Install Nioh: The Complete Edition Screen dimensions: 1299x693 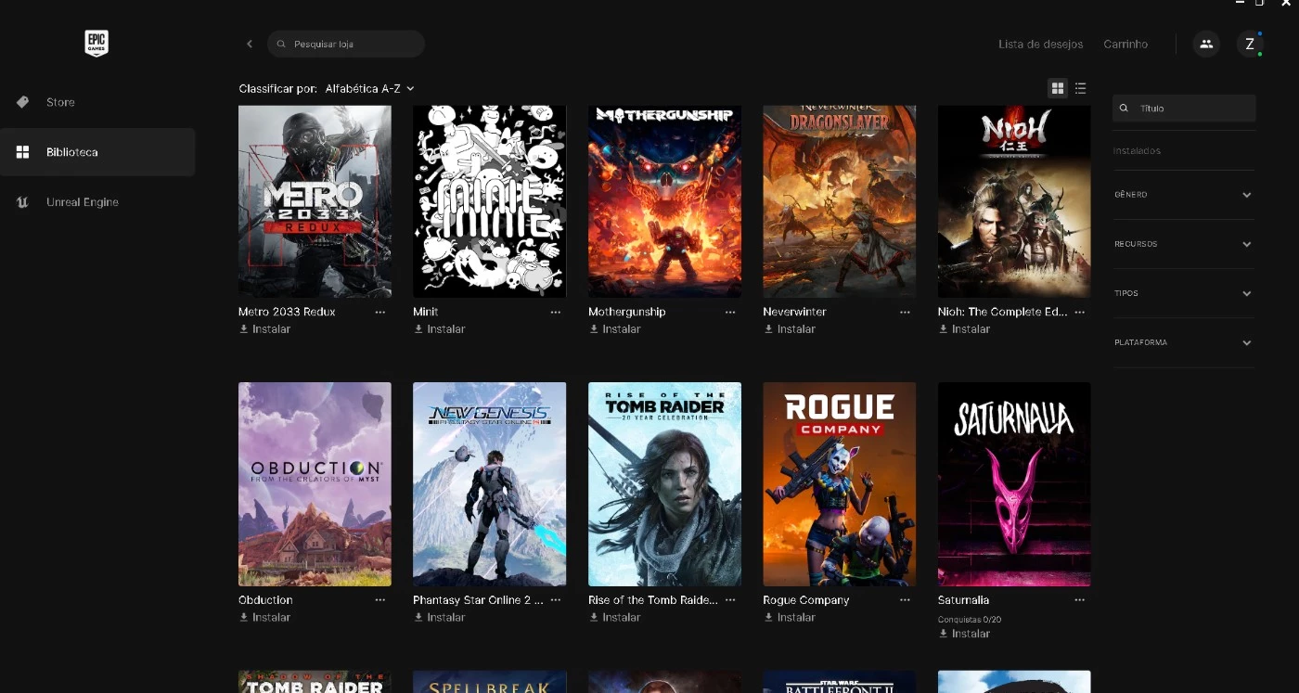point(964,329)
